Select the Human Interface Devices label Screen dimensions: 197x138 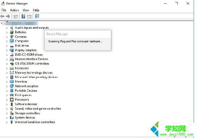click(31, 59)
